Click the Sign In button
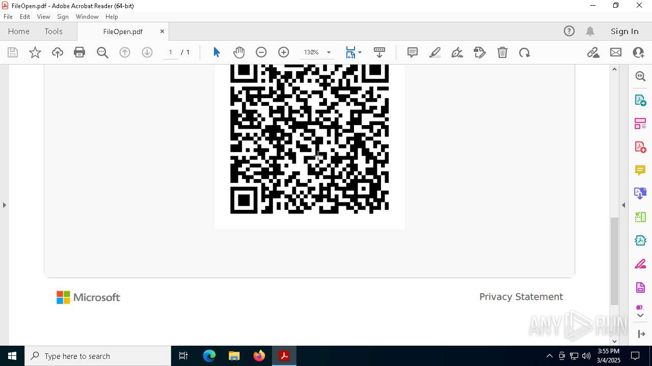This screenshot has width=652, height=366. point(624,31)
